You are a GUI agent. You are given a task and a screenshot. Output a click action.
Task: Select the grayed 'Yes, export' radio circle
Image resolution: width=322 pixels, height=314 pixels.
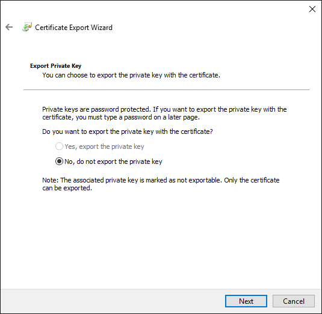pos(59,146)
